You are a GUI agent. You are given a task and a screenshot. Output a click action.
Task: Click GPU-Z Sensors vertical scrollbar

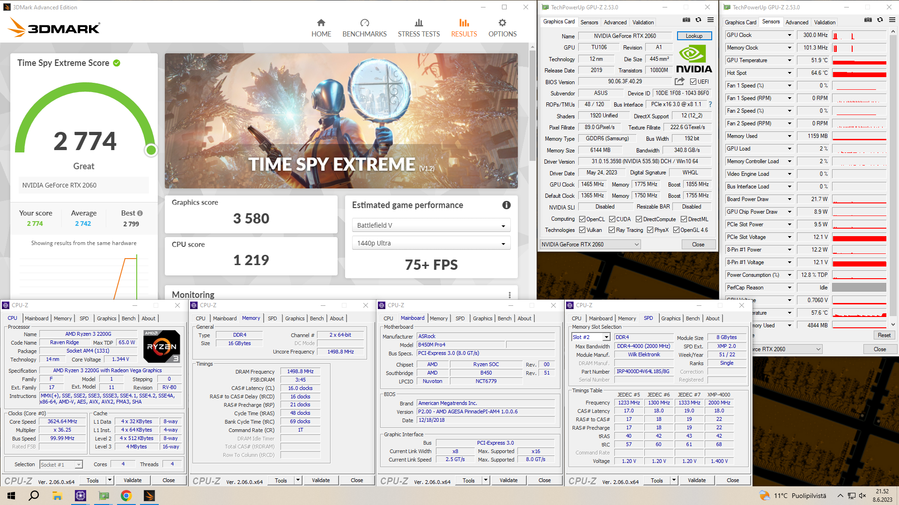click(x=892, y=178)
